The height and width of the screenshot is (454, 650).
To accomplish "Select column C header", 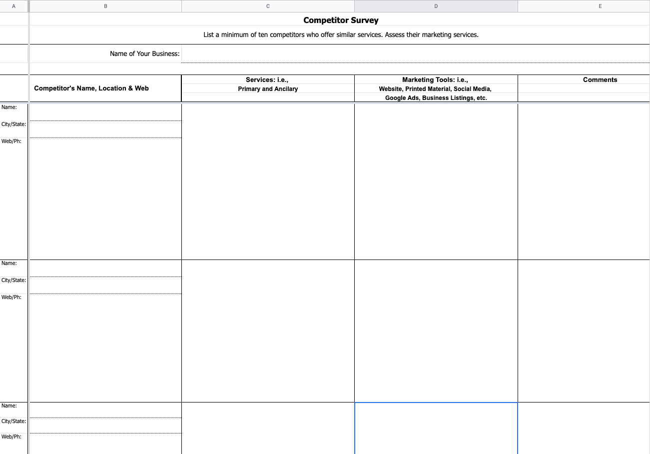I will (268, 6).
